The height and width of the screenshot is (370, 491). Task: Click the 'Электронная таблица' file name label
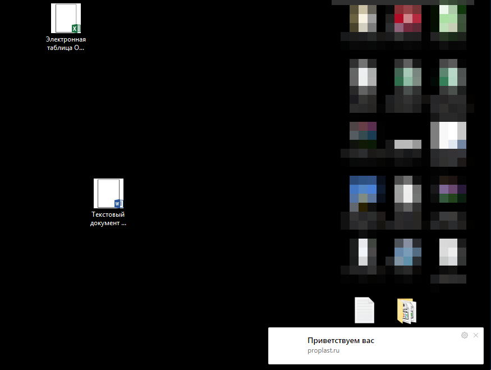pyautogui.click(x=66, y=44)
